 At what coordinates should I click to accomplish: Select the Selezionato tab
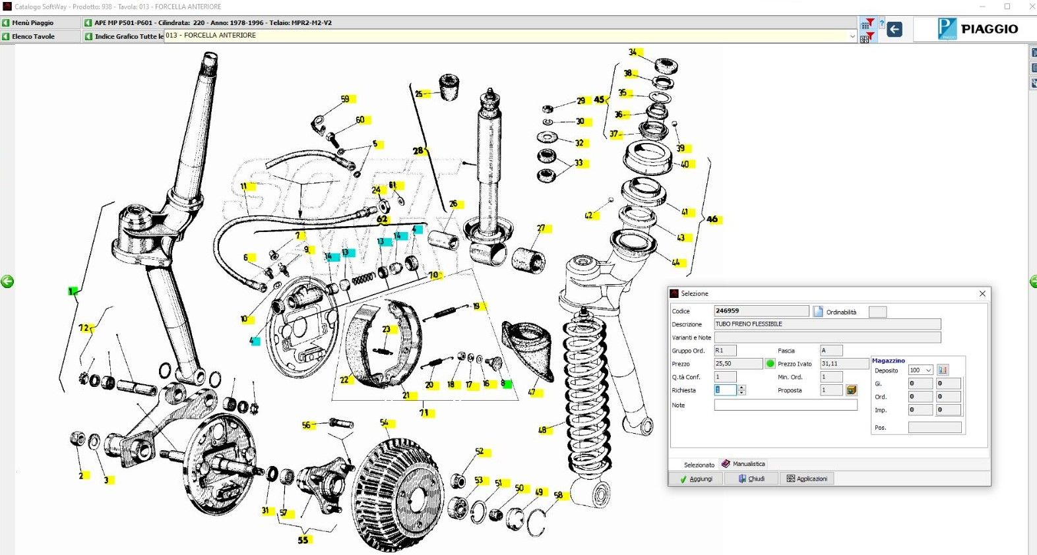click(699, 465)
